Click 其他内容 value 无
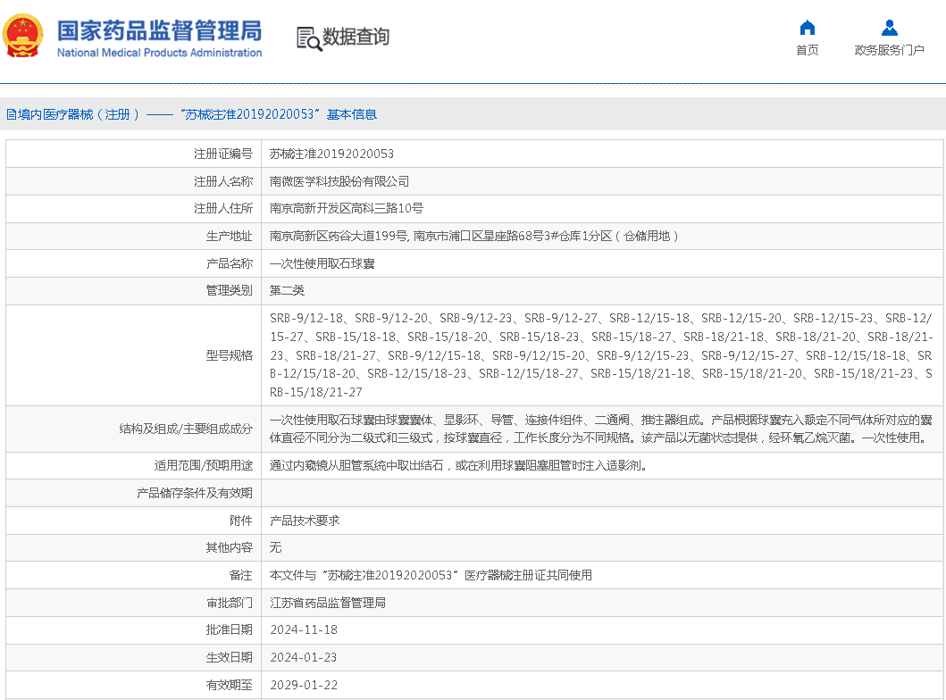Screen dimensions: 946x700 point(275,547)
